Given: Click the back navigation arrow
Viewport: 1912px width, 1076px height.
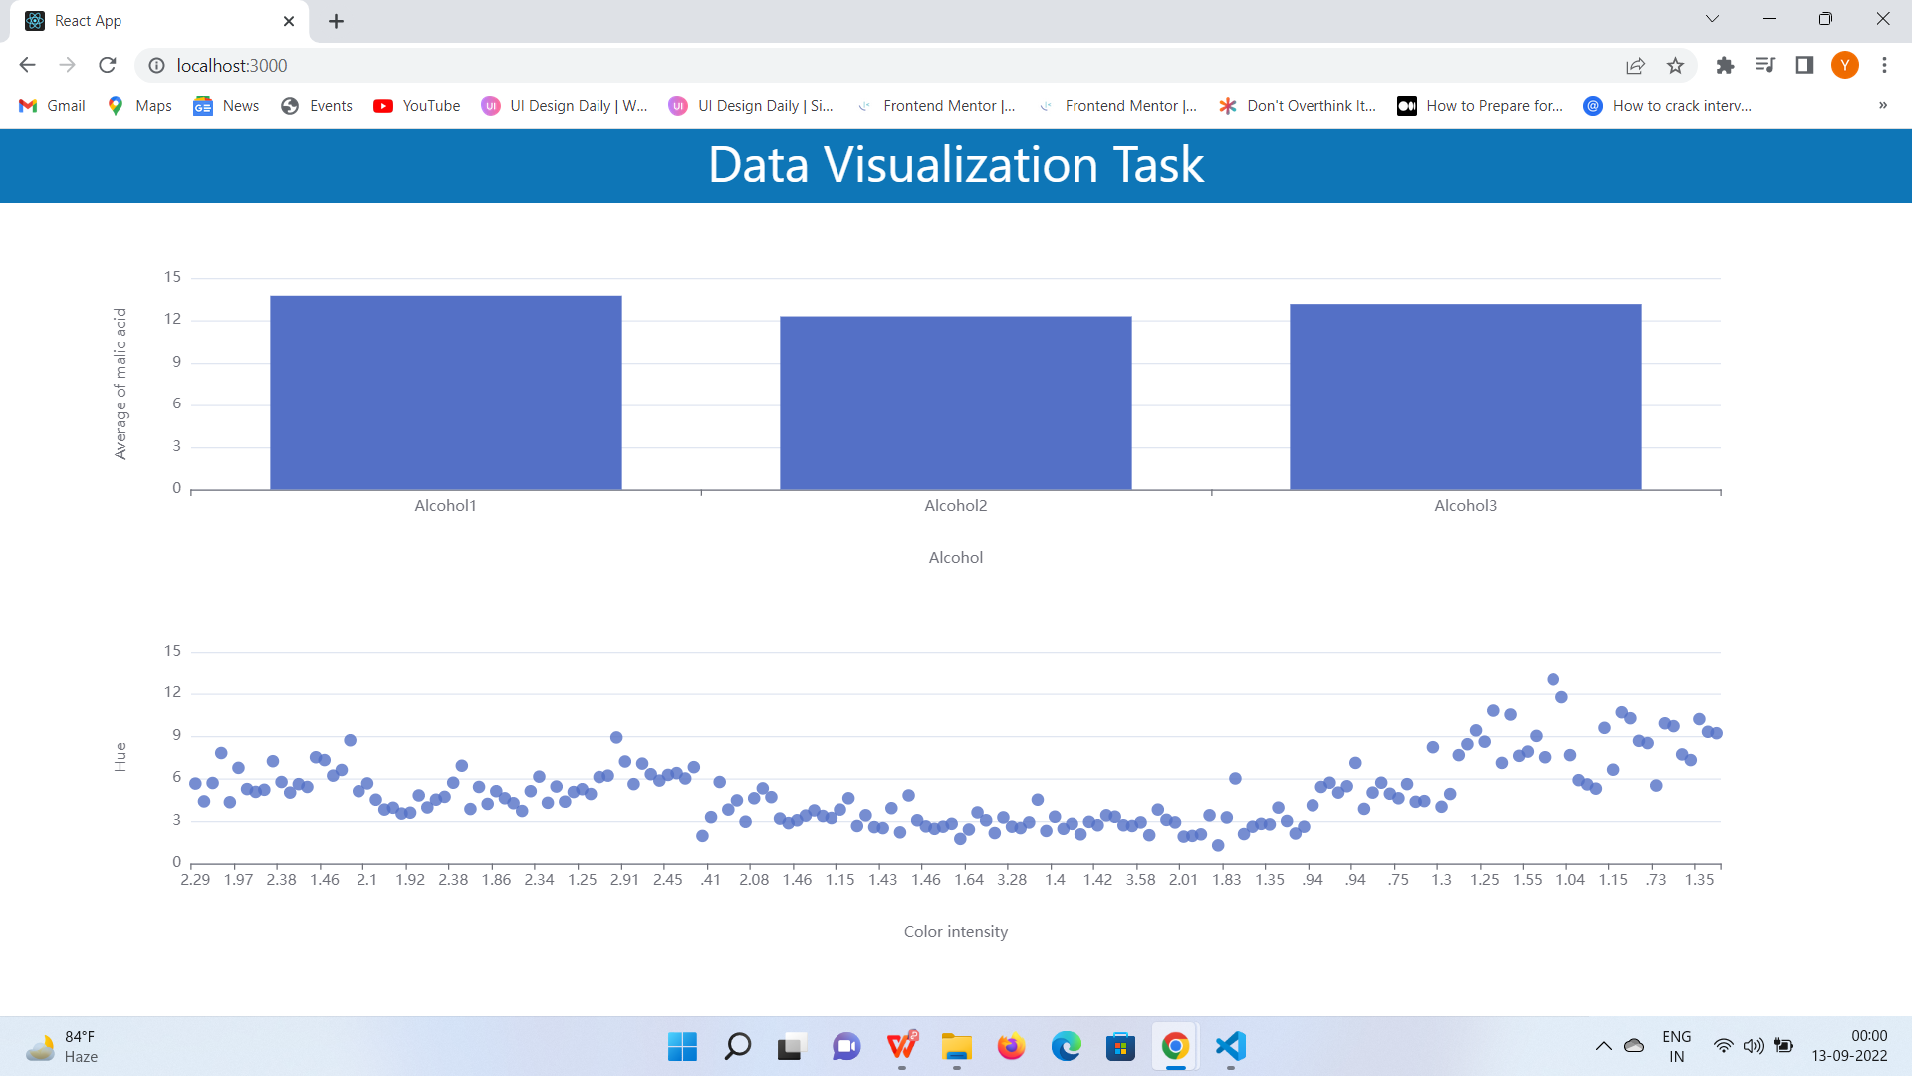Looking at the screenshot, I should click(x=26, y=65).
